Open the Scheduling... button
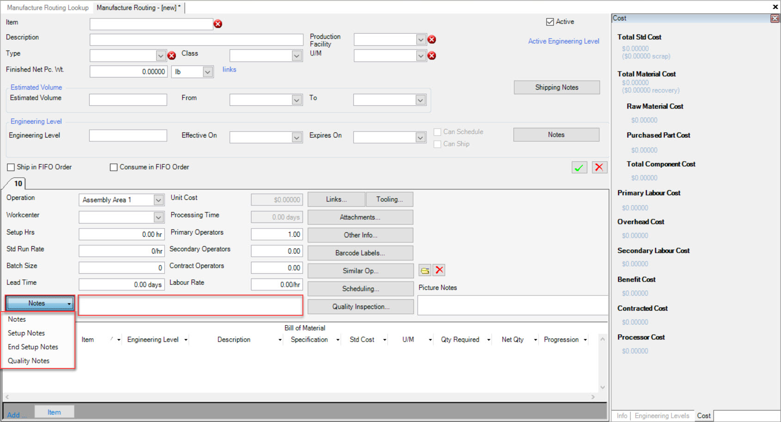This screenshot has width=781, height=422. 360,289
